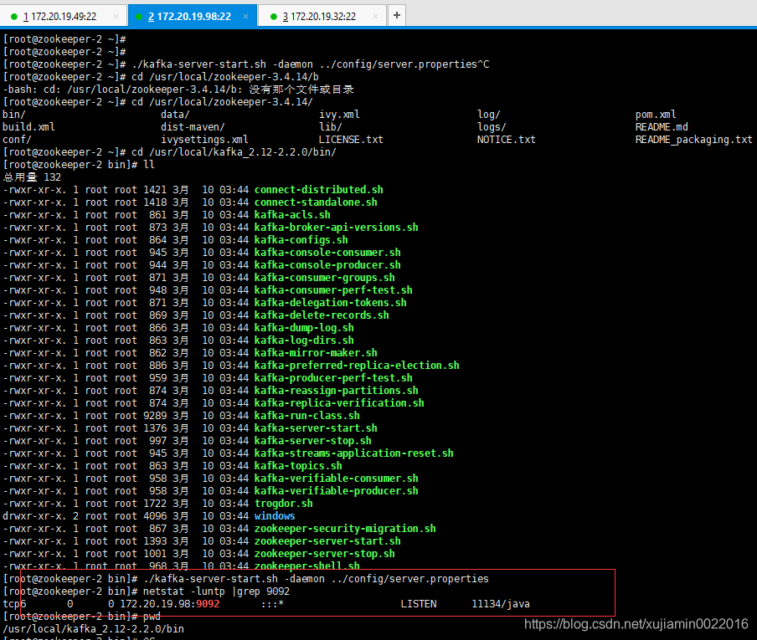The height and width of the screenshot is (640, 757).
Task: Click kafka-dump-log.sh entry
Action: coord(304,327)
